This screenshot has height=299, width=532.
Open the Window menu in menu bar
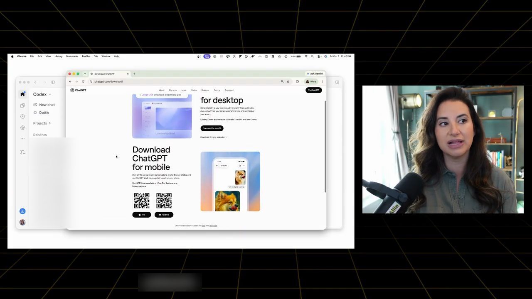pos(106,56)
